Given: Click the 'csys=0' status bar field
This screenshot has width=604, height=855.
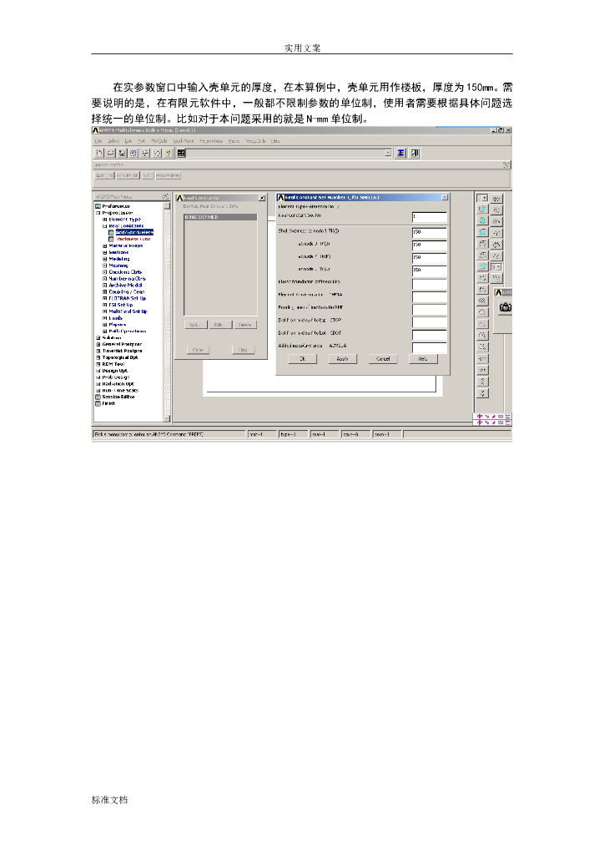Looking at the screenshot, I should 355,434.
